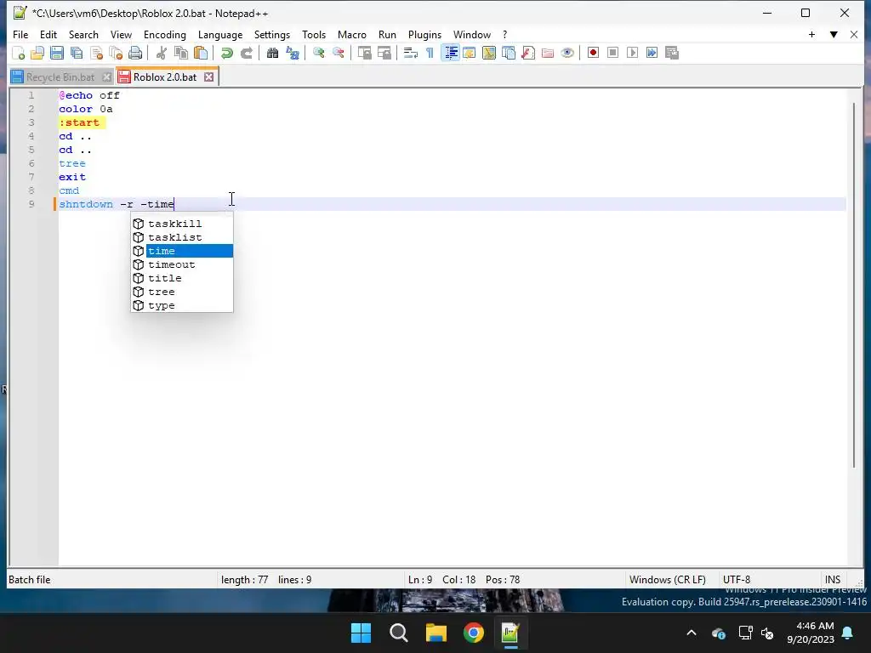Open the Encoding menu
This screenshot has width=871, height=653.
(164, 34)
